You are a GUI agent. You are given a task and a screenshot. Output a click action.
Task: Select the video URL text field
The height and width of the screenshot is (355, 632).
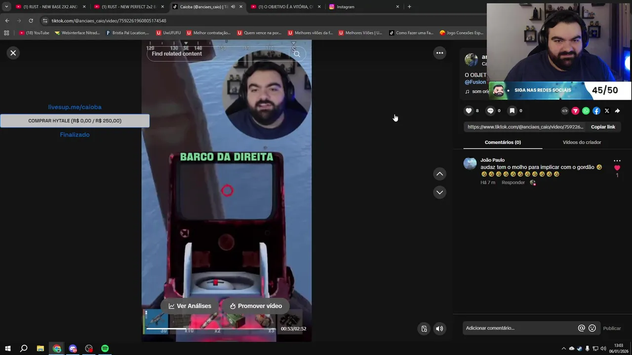pyautogui.click(x=525, y=127)
